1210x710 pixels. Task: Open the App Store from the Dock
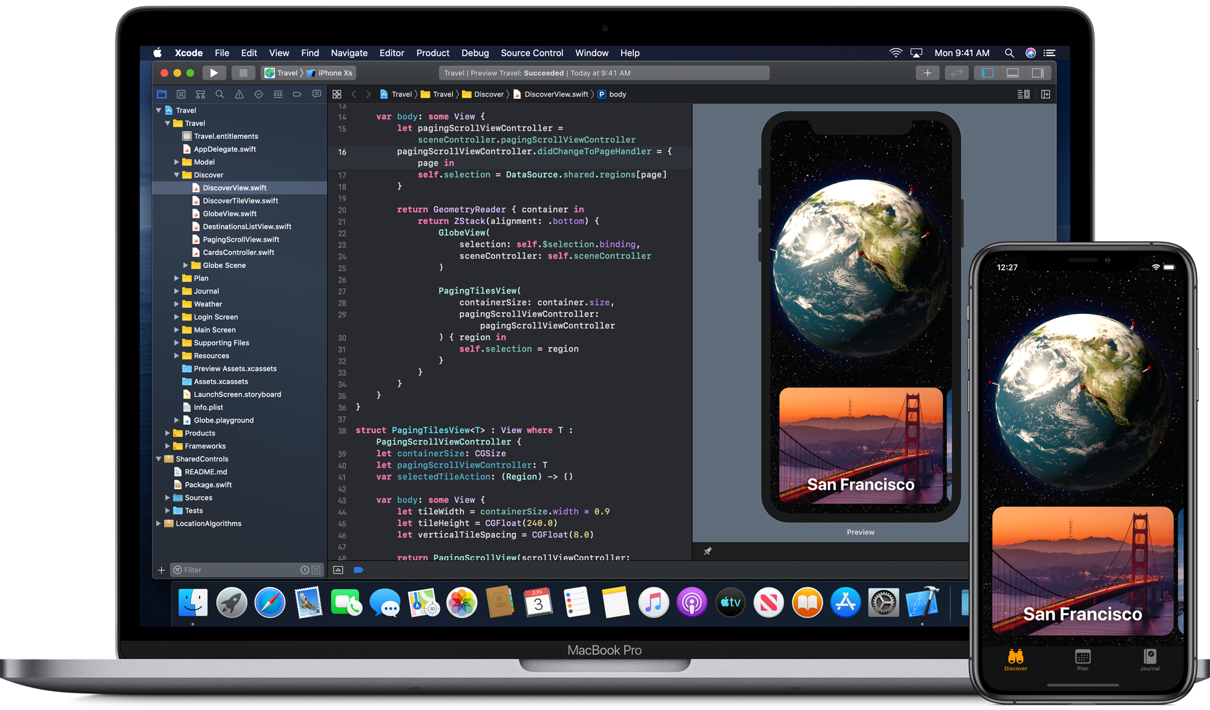845,603
